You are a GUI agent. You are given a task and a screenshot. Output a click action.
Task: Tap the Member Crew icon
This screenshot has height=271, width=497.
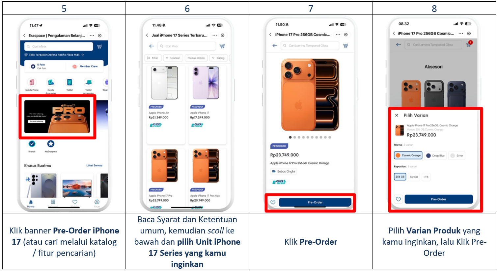click(75, 67)
